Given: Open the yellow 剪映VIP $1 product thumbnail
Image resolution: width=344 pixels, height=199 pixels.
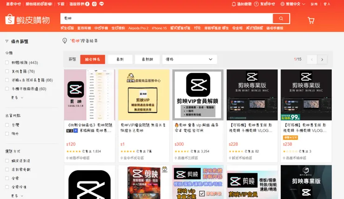Looking at the screenshot, I should coord(144,95).
